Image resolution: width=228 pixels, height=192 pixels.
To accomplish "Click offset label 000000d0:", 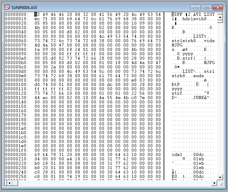I will point(17,71).
